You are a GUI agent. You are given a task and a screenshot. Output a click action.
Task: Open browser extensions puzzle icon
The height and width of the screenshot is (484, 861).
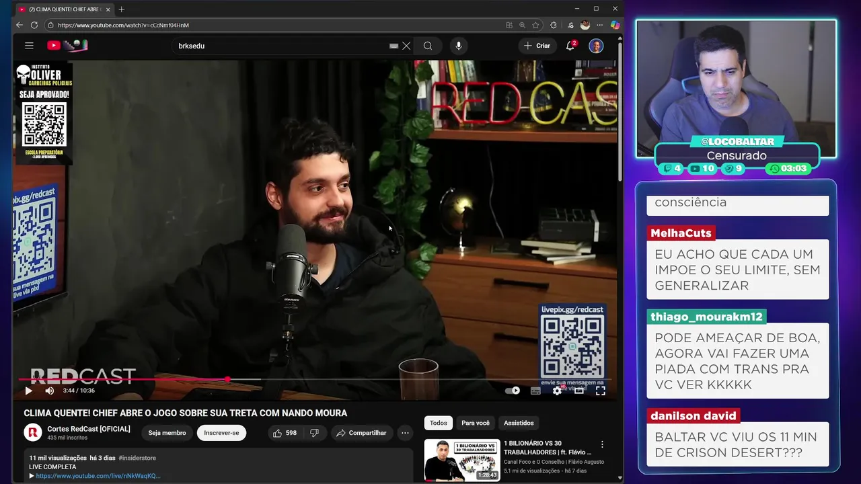pyautogui.click(x=554, y=25)
